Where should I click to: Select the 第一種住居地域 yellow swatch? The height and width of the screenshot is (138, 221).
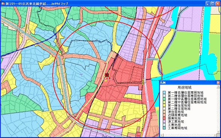164,105
